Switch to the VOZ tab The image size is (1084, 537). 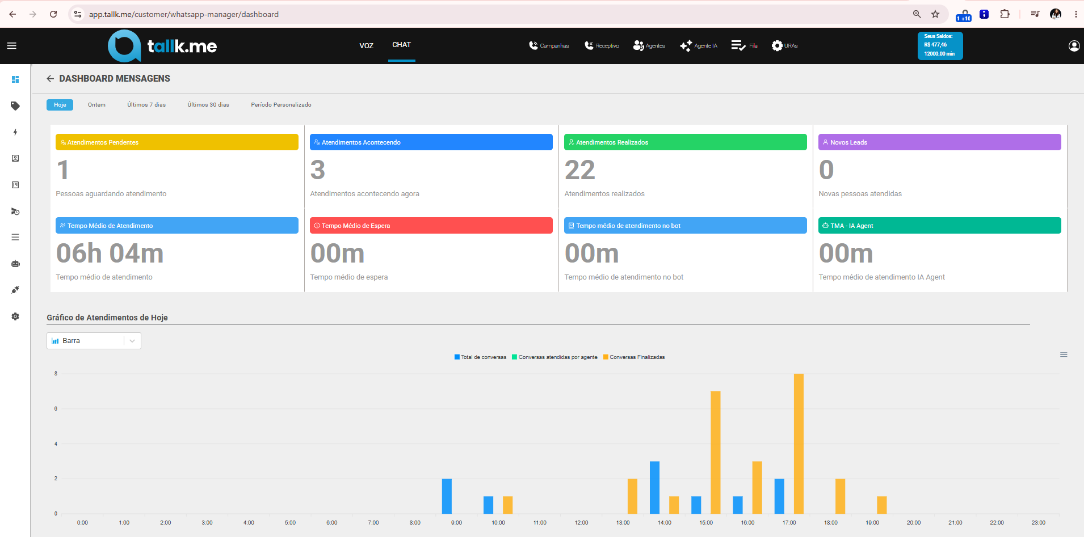click(x=367, y=46)
